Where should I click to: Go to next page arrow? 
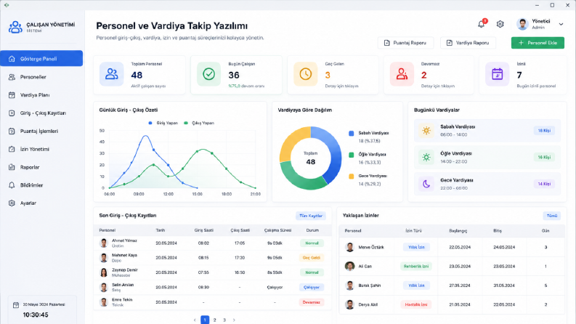(x=234, y=320)
